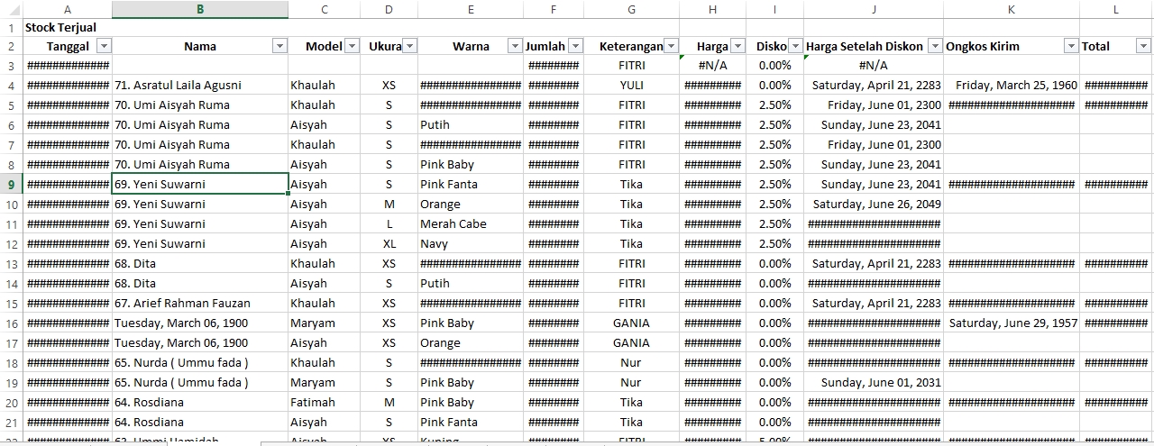The width and height of the screenshot is (1154, 446).
Task: Click the #N/A cell under Harga
Action: [712, 65]
